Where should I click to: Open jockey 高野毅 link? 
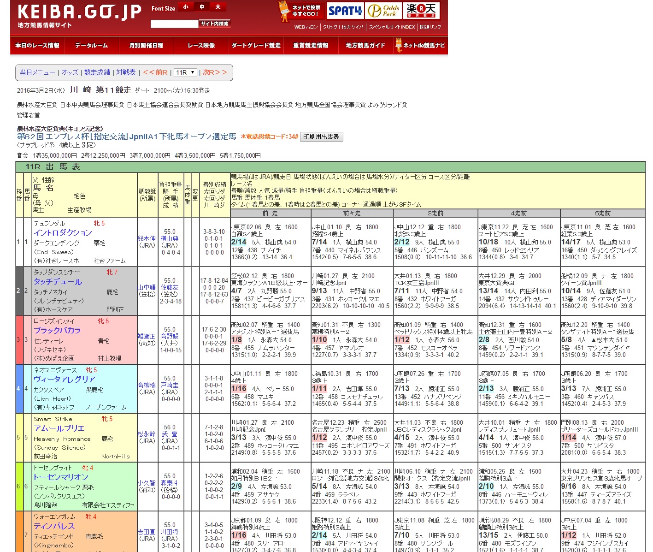pos(170,336)
